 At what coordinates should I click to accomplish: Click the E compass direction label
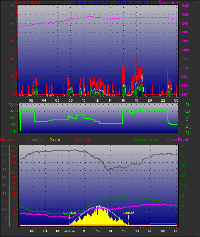tap(187, 126)
